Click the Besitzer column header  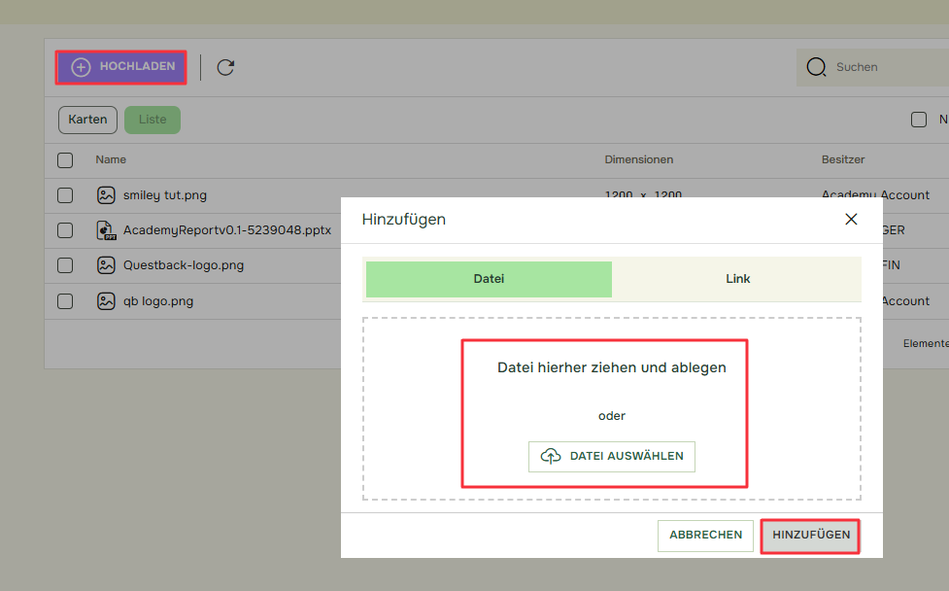click(x=843, y=159)
